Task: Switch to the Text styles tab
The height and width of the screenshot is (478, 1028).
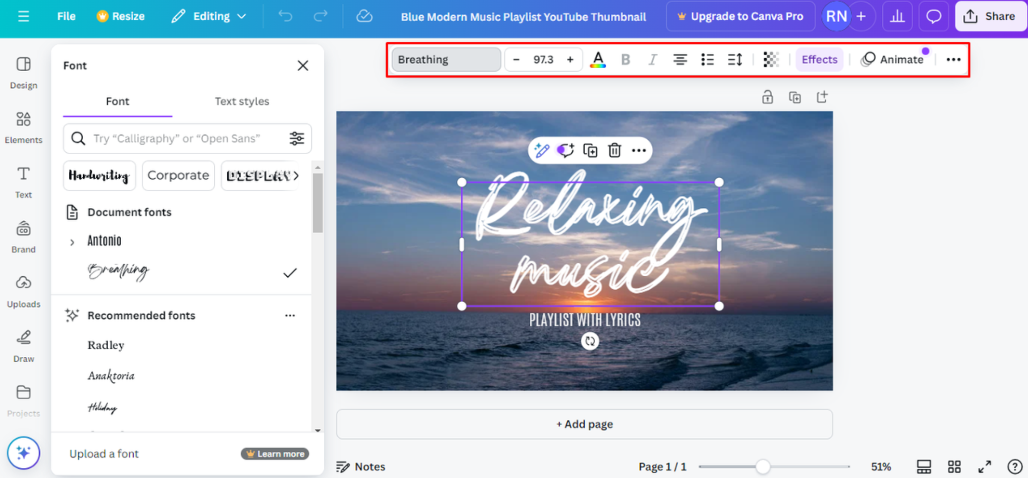Action: [242, 101]
